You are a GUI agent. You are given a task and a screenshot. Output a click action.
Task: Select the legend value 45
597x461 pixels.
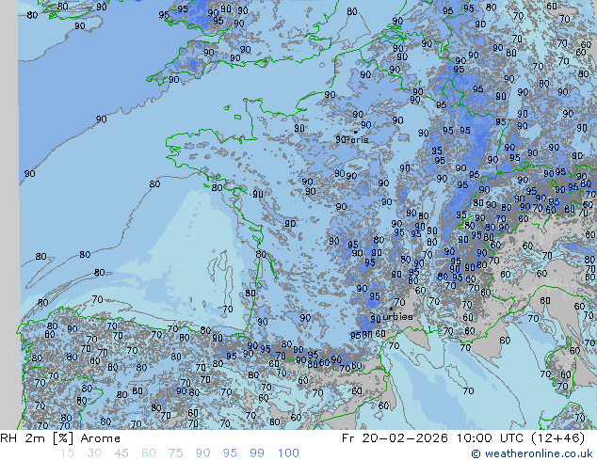pos(121,453)
